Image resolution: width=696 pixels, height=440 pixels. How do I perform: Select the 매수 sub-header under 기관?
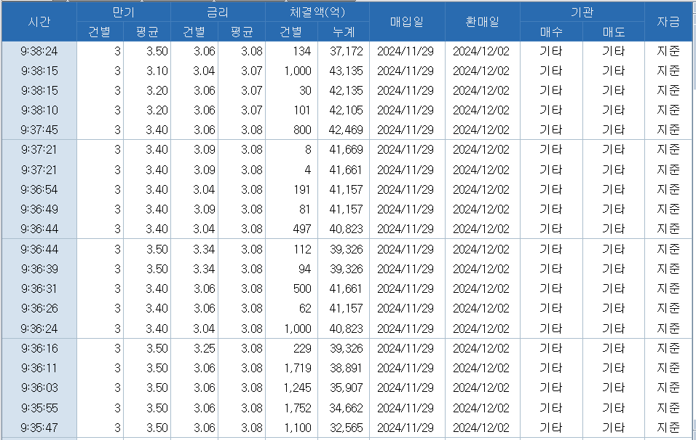coord(550,32)
